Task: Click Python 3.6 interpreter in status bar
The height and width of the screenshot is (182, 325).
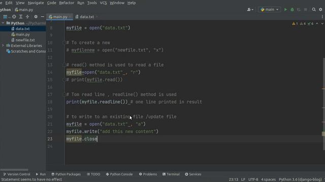Action: [300, 179]
